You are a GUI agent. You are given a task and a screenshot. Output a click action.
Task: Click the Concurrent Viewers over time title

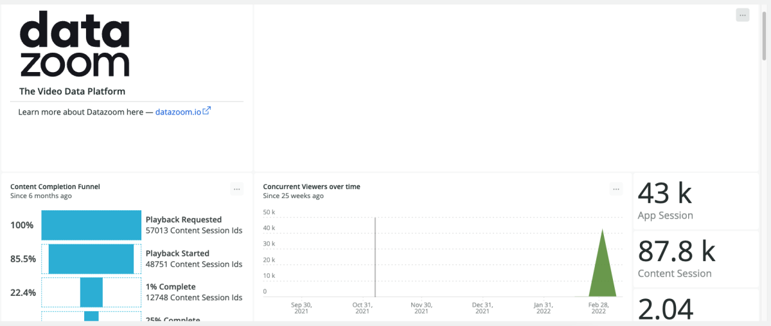[312, 187]
